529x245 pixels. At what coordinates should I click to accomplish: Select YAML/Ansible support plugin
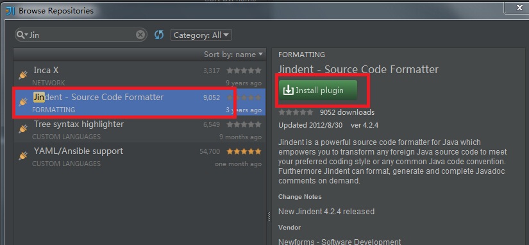(139, 156)
